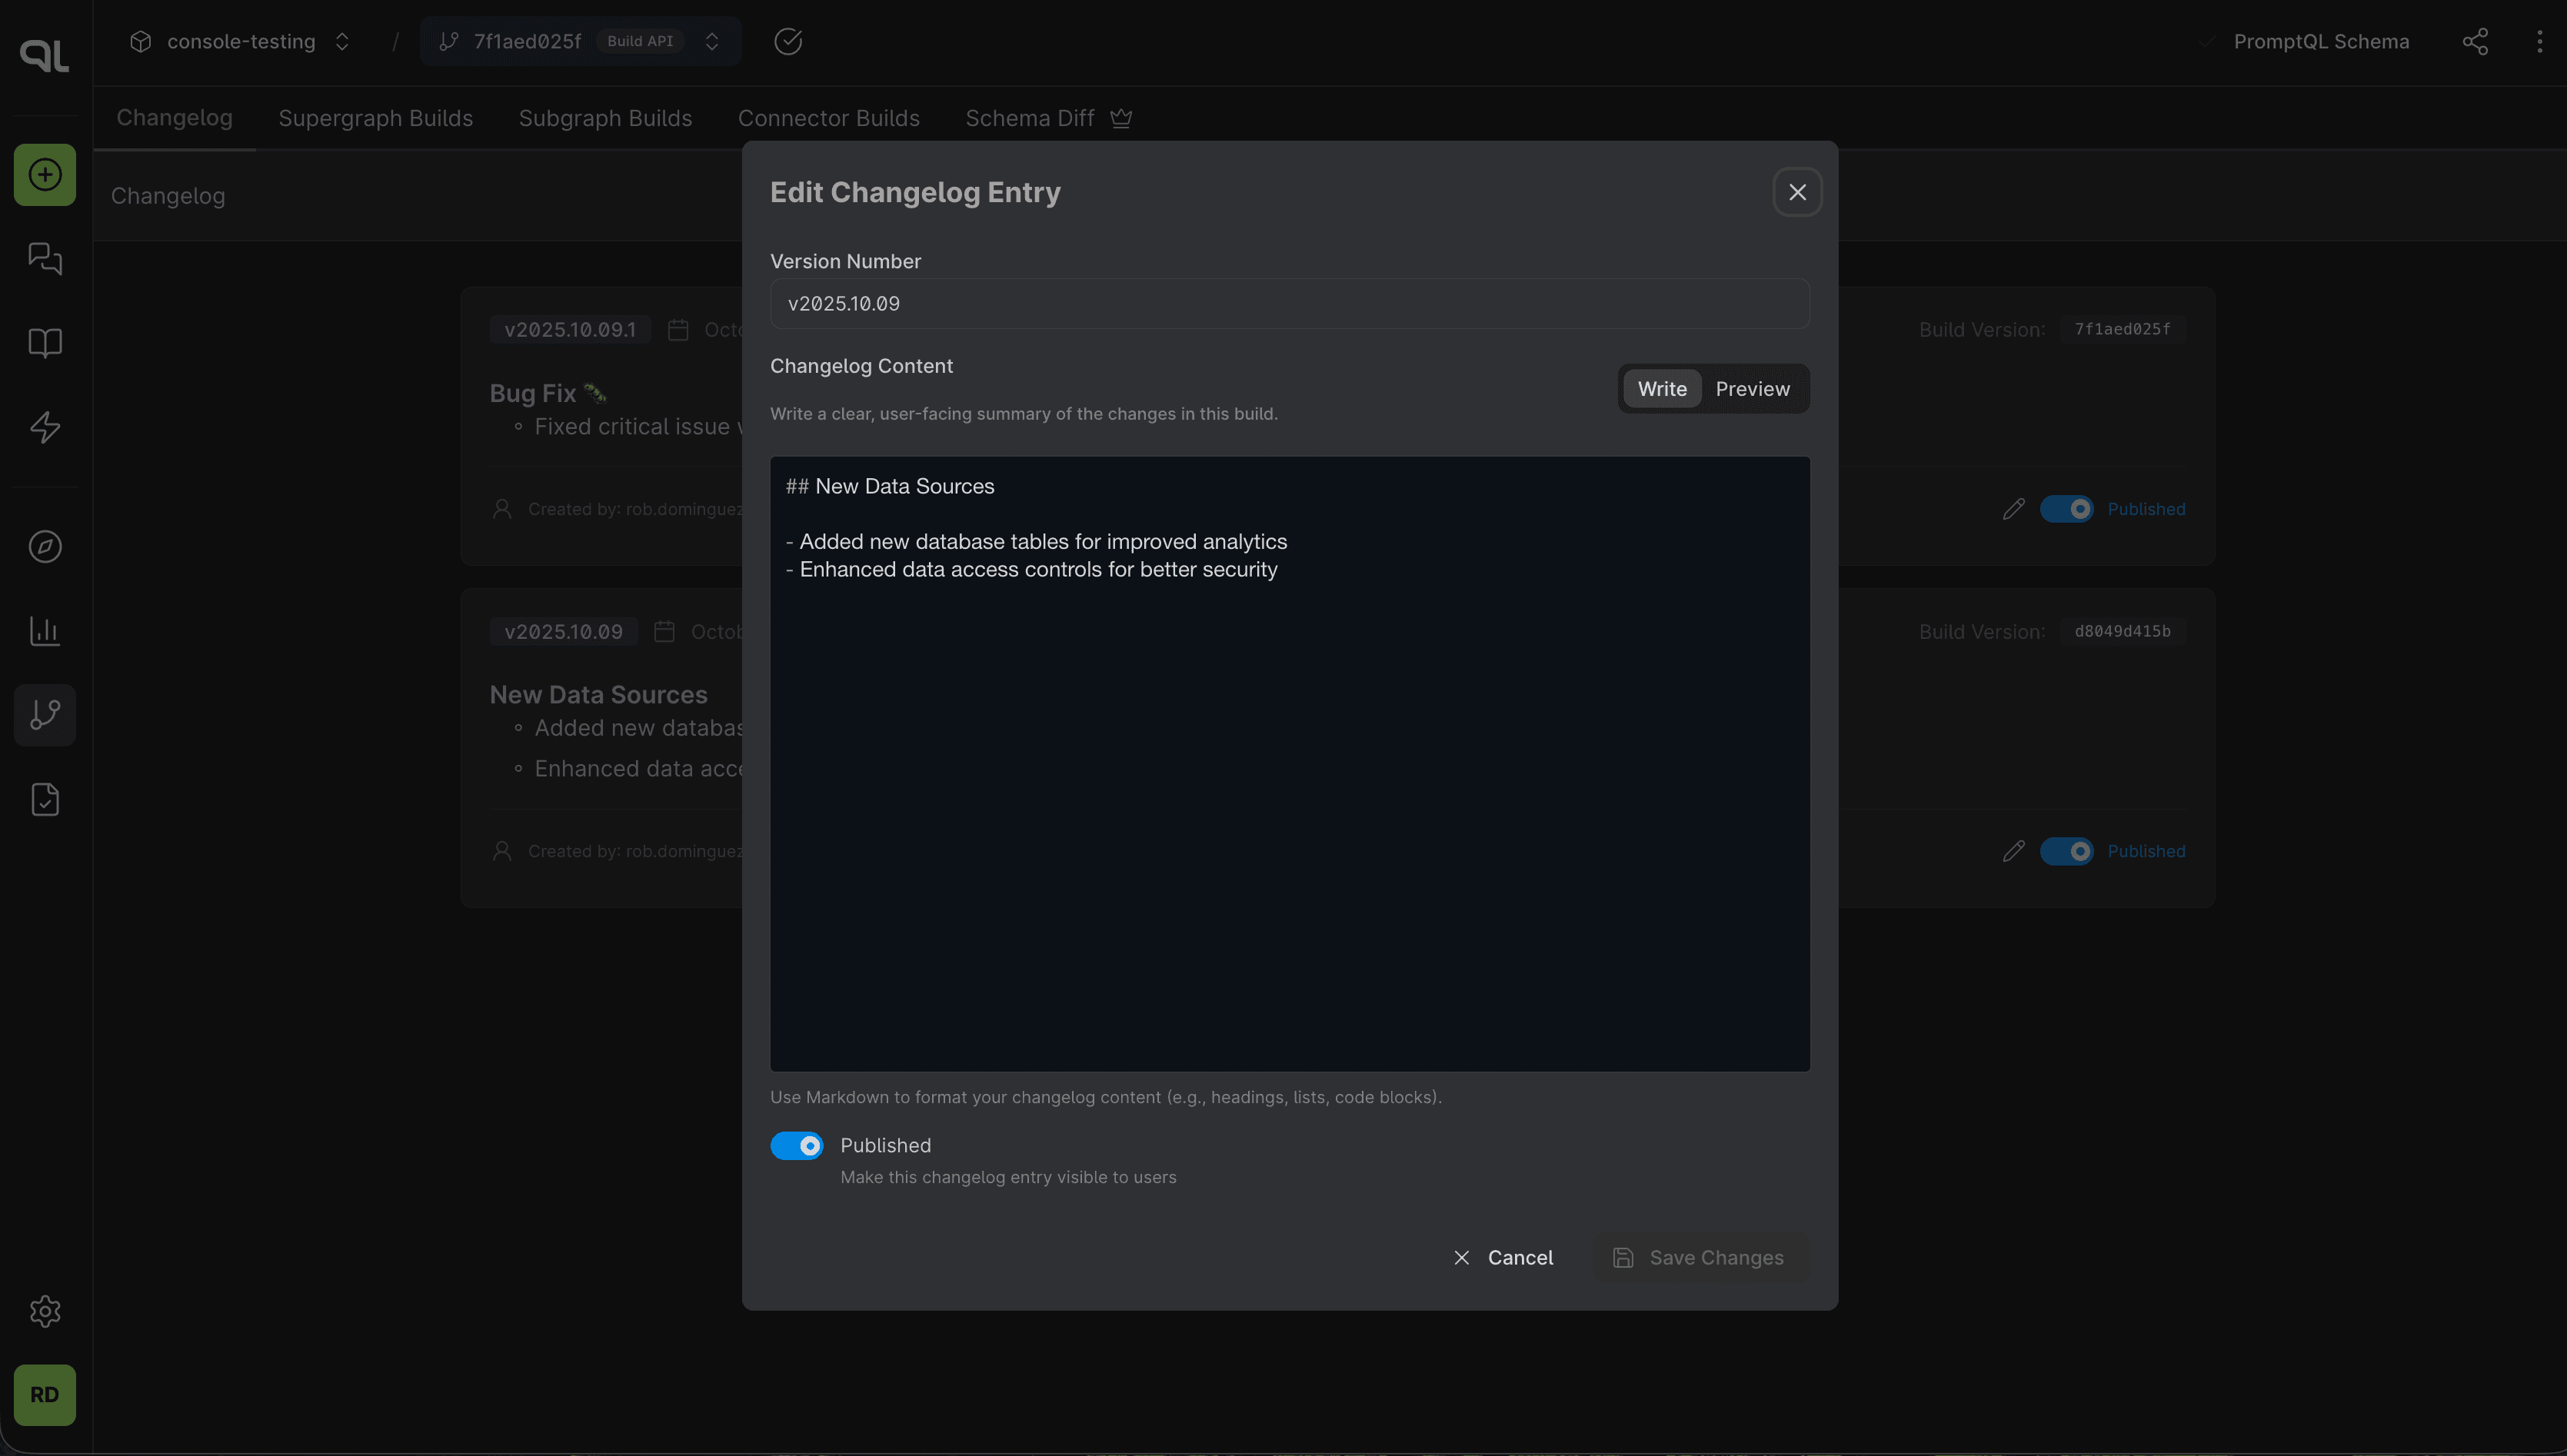Click the Version Number input field
Viewport: 2567px width, 1456px height.
(x=1289, y=304)
